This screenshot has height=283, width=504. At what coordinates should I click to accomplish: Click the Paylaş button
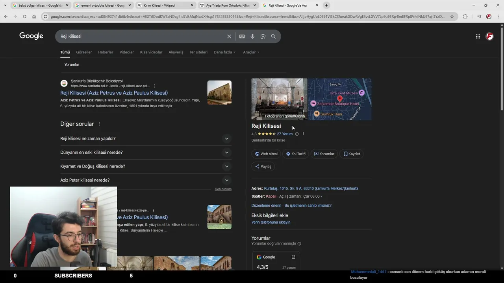point(263,167)
